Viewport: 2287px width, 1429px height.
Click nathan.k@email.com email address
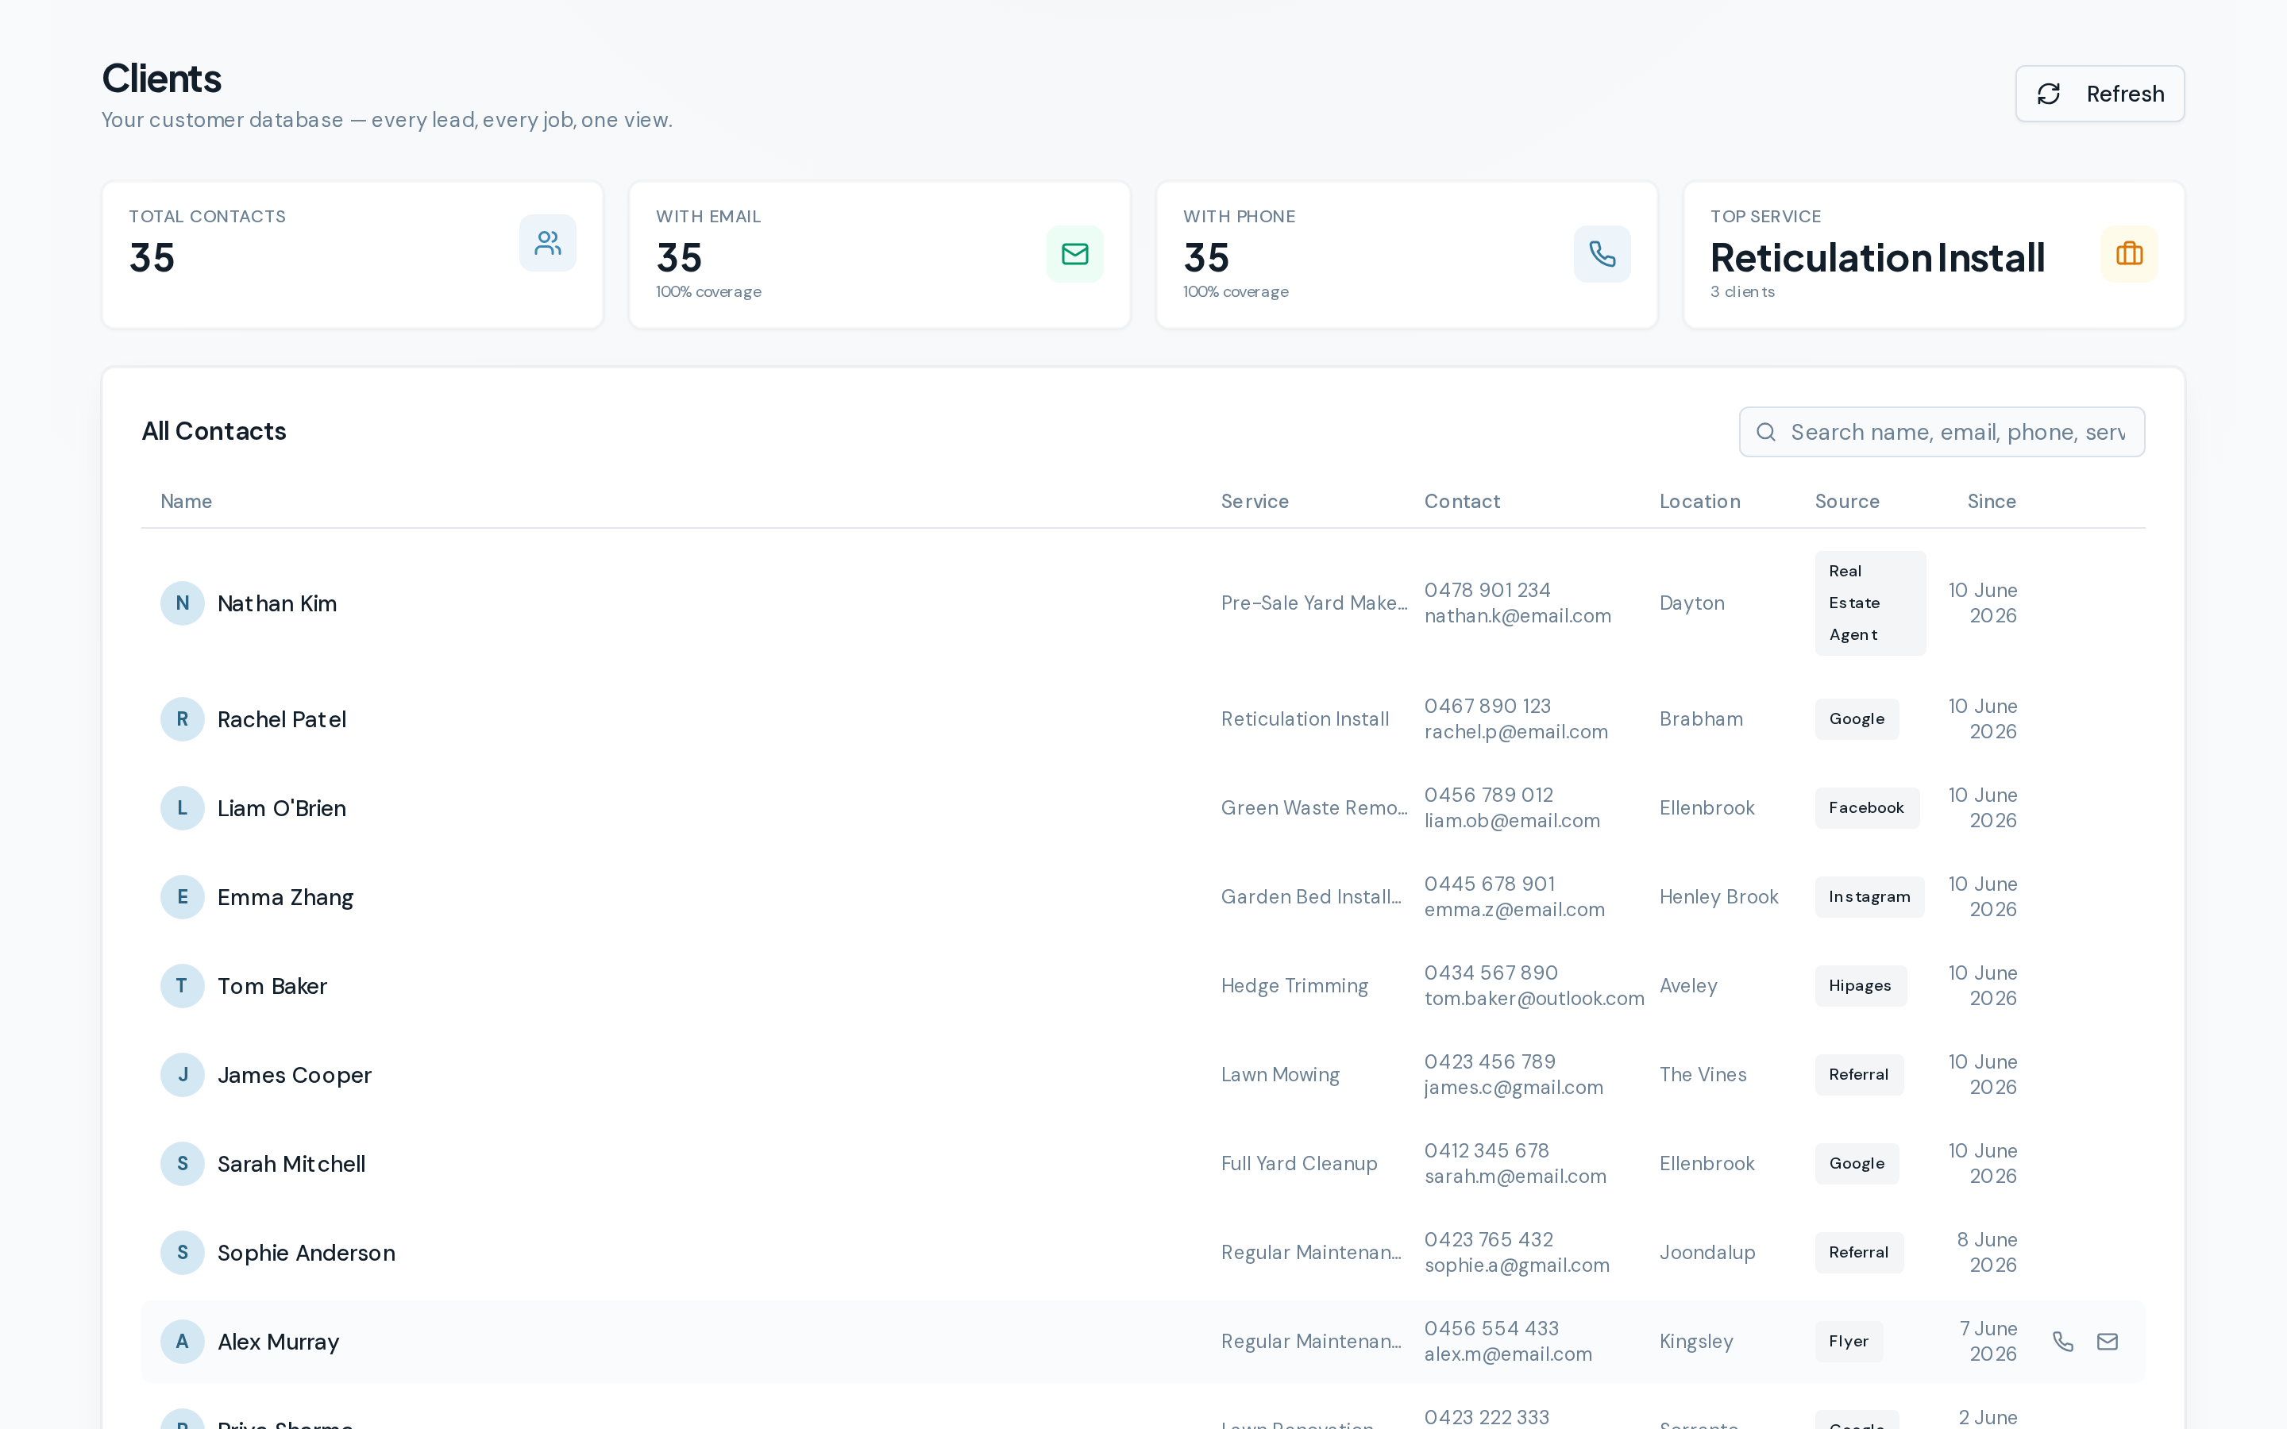pyautogui.click(x=1517, y=615)
